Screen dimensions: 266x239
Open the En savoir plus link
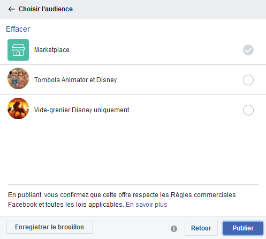[x=147, y=205]
